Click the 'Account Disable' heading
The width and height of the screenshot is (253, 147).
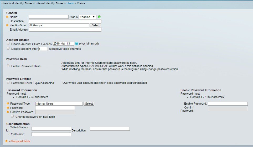point(18,40)
